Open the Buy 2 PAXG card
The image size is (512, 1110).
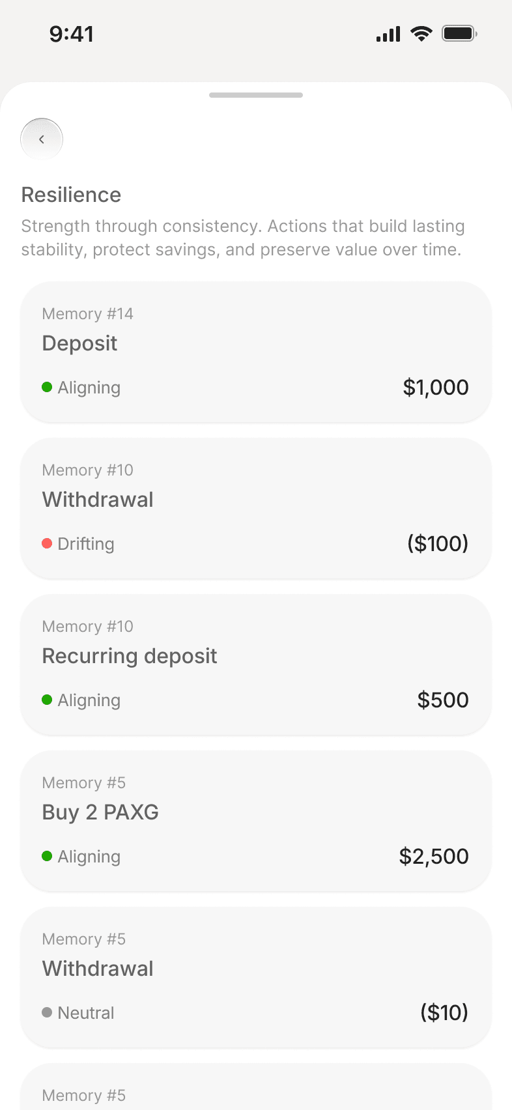[256, 821]
